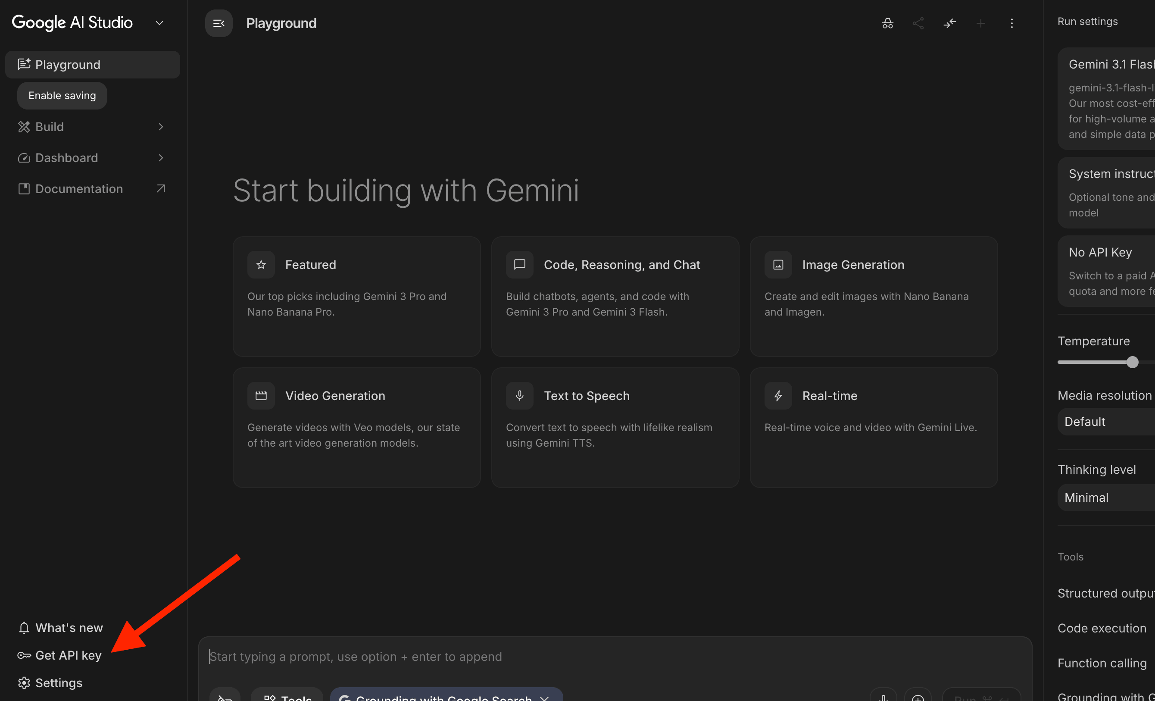Open a temporary incognito chat
The width and height of the screenshot is (1155, 701).
pos(887,23)
